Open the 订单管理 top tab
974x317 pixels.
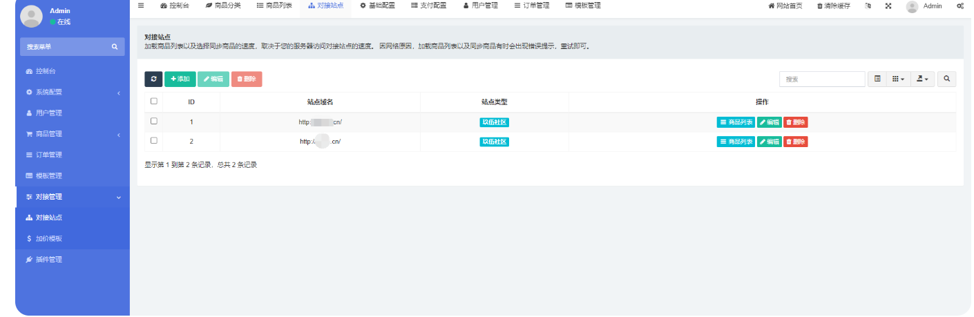tap(532, 6)
